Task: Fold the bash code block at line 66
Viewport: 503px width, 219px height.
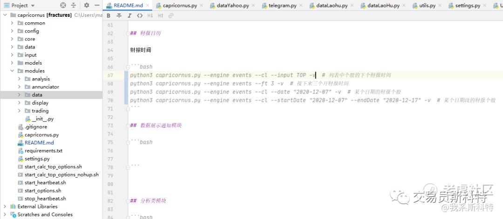Action: [128, 67]
